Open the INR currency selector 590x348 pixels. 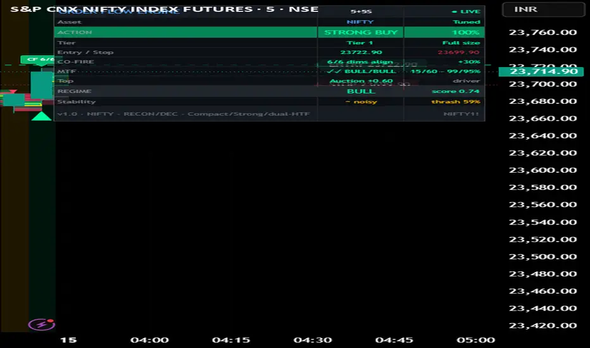(x=543, y=9)
